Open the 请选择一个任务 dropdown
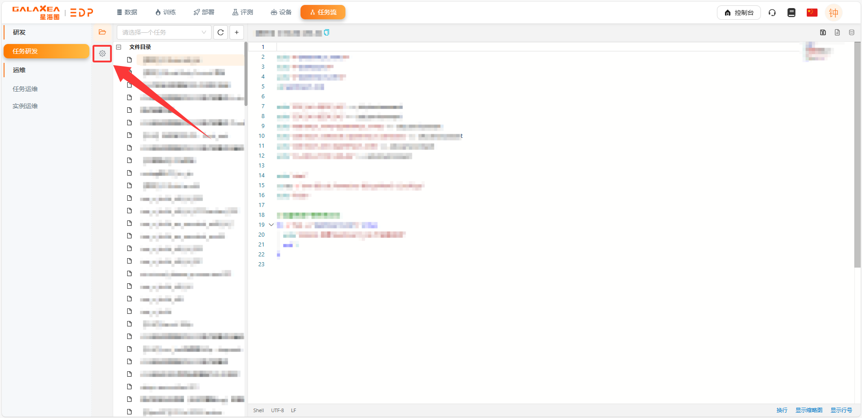The height and width of the screenshot is (418, 862). [x=164, y=32]
